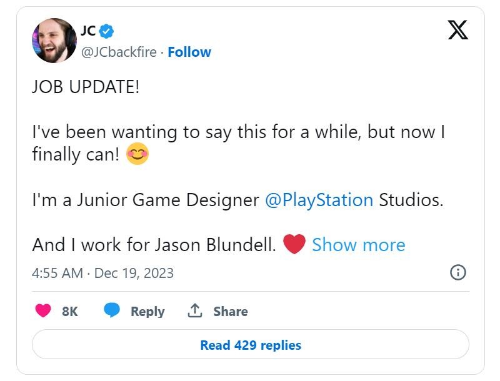Open the tweet info circle icon
The image size is (500, 381).
point(458,272)
